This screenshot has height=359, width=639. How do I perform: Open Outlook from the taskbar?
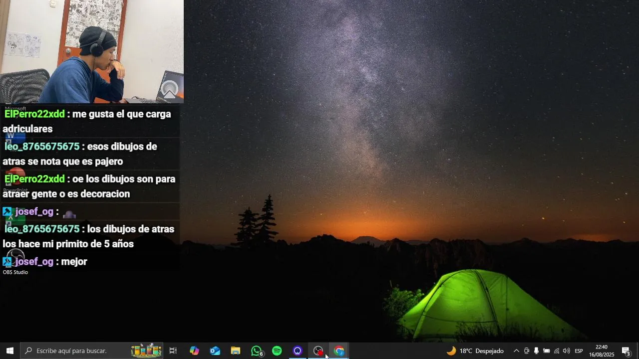point(215,351)
